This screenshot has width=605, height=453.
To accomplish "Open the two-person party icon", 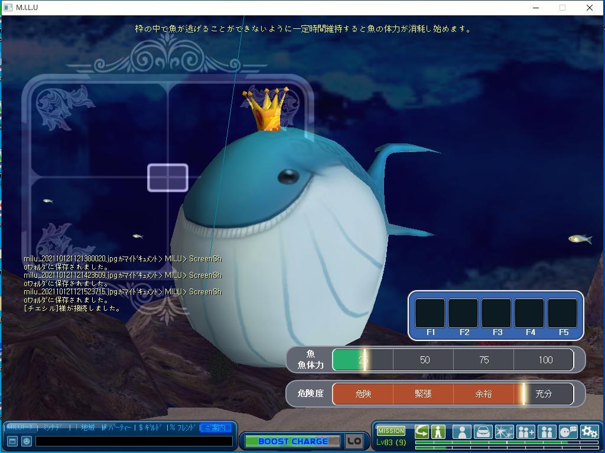I will (x=547, y=432).
